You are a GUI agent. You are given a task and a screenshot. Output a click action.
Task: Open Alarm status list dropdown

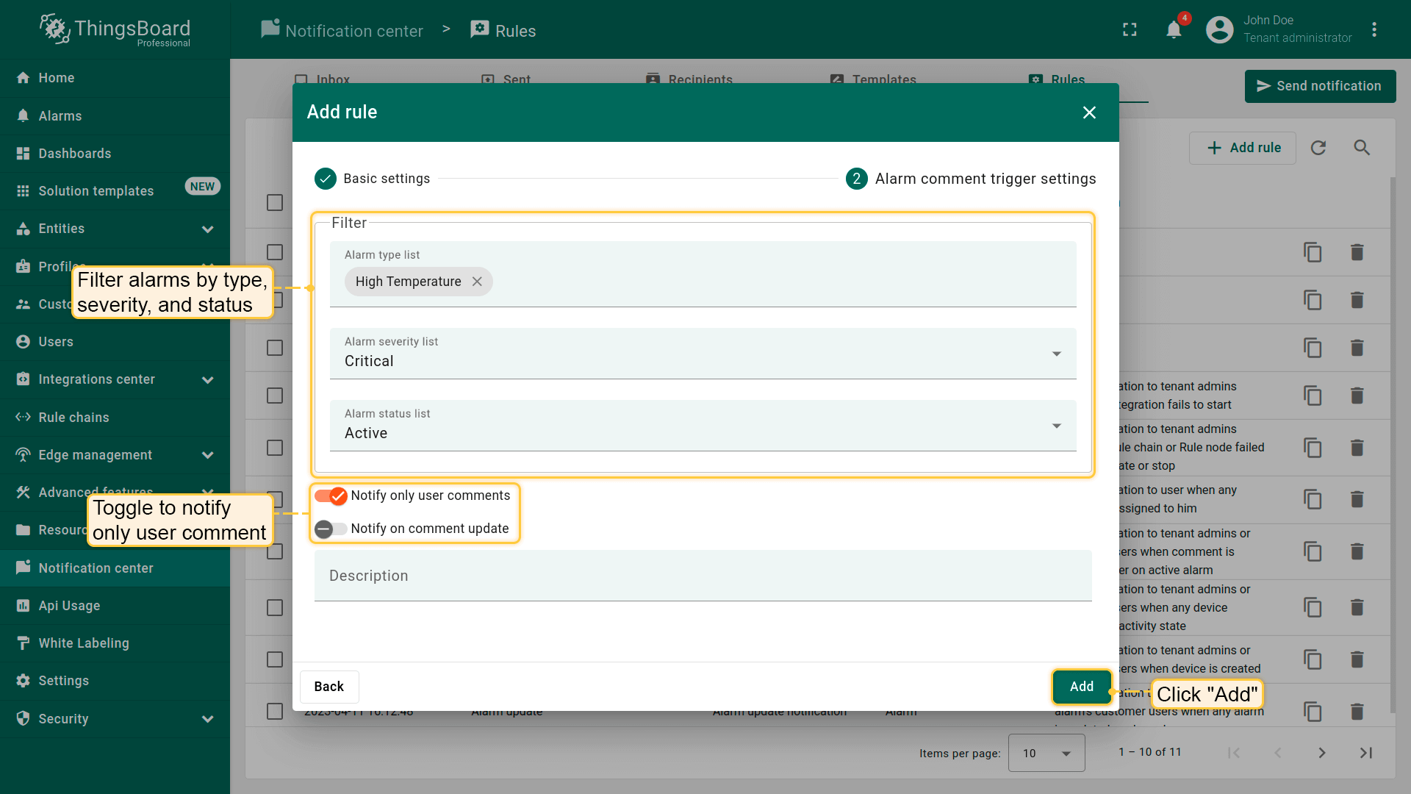(703, 426)
